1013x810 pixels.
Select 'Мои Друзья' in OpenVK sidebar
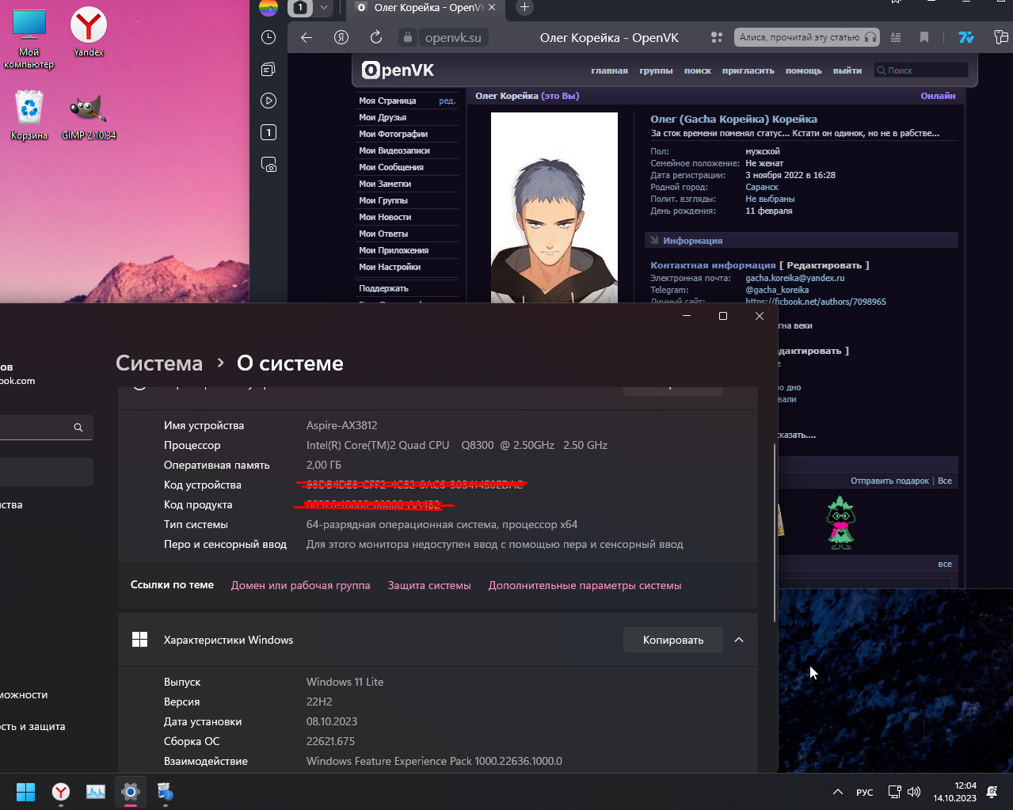coord(383,117)
